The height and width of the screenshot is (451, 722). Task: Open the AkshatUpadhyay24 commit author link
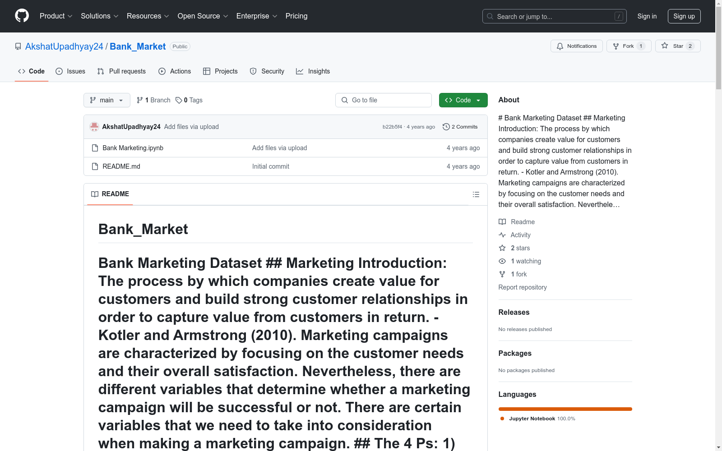[131, 127]
